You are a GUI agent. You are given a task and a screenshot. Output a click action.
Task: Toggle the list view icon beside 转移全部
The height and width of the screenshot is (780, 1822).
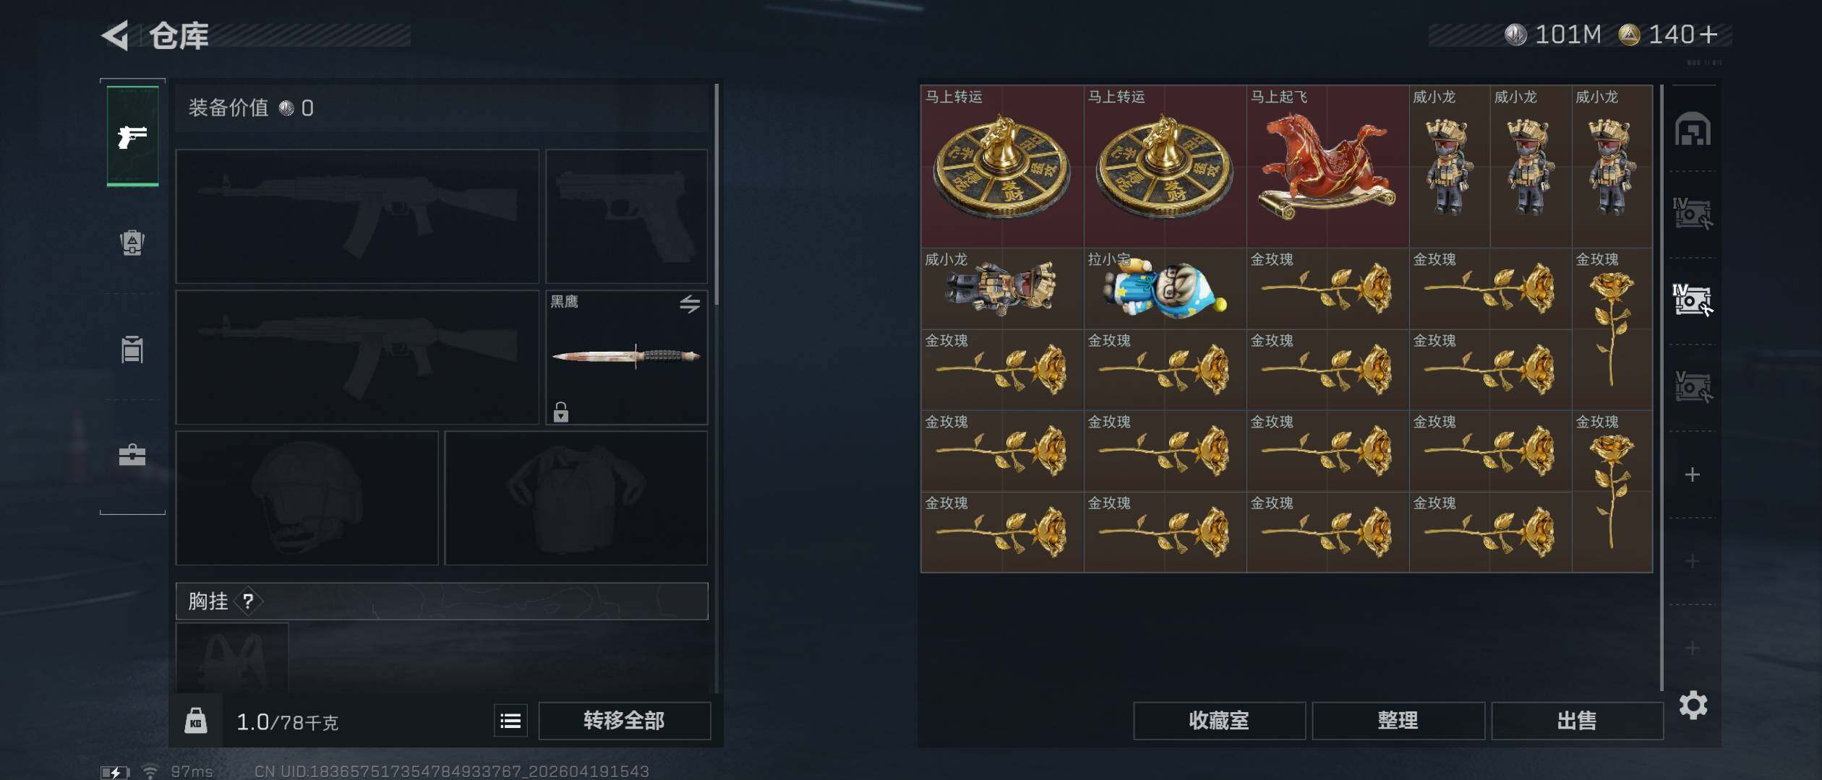tap(510, 721)
